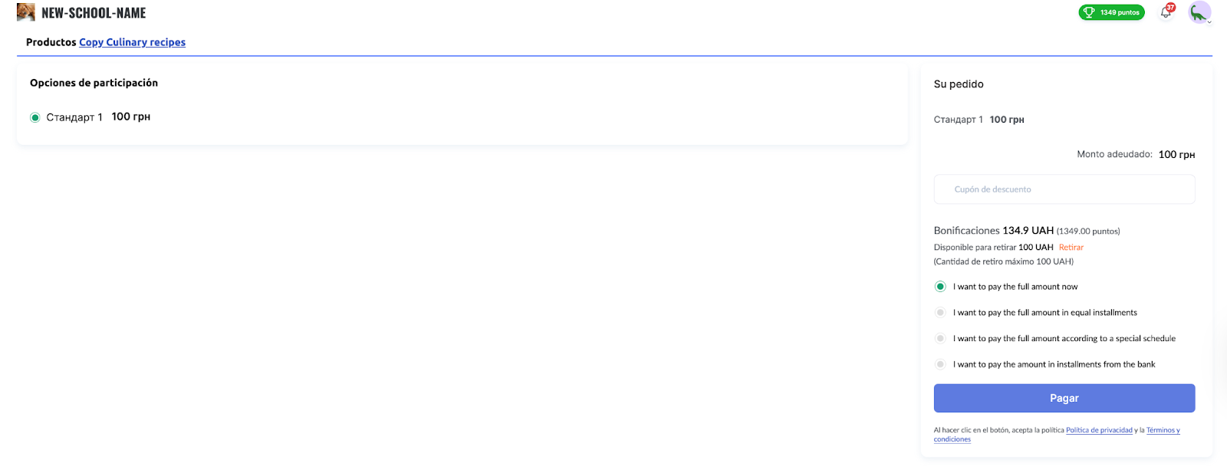
Task: Open the Términos y condiciones link
Action: [1163, 430]
